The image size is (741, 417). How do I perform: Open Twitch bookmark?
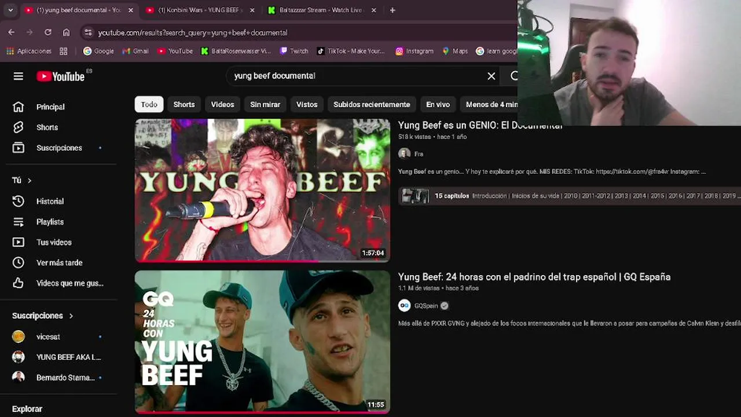[x=294, y=51]
